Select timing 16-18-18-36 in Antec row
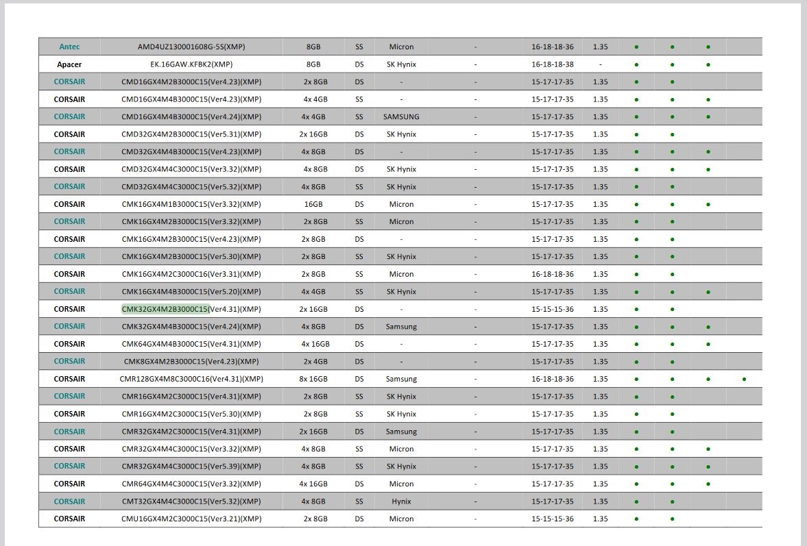 click(x=553, y=47)
